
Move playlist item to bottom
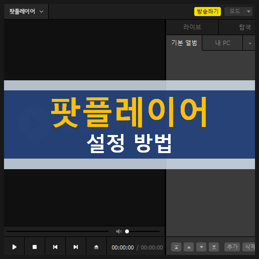pyautogui.click(x=214, y=247)
